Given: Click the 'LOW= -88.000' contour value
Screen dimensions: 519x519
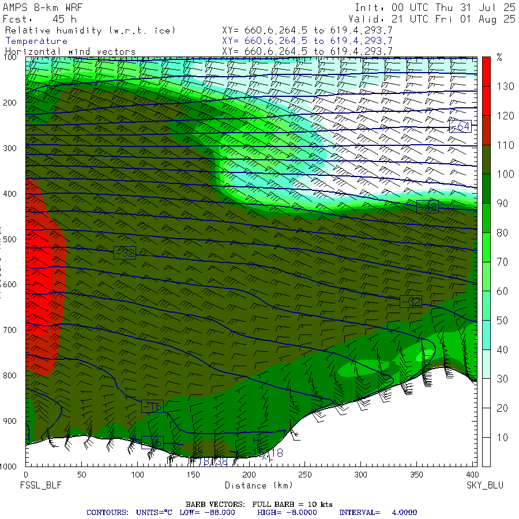Looking at the screenshot, I should click(207, 513).
